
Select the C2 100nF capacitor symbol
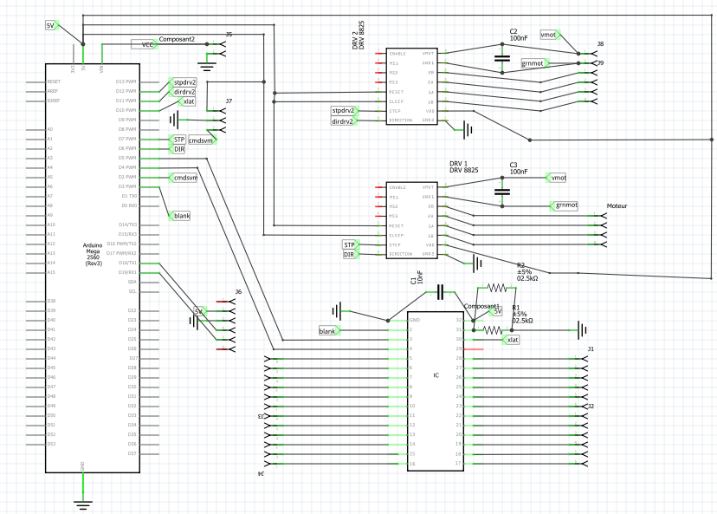[x=501, y=58]
